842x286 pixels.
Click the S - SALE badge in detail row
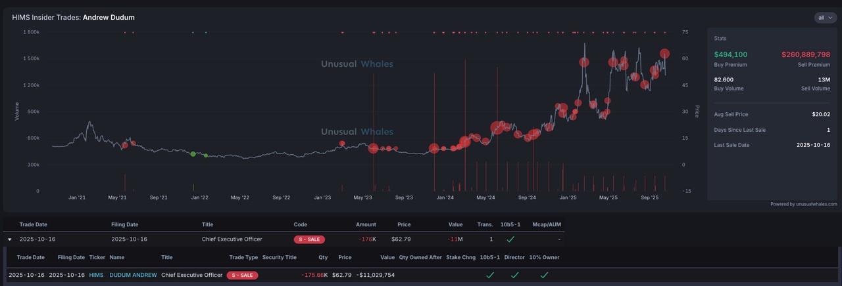(x=242, y=275)
